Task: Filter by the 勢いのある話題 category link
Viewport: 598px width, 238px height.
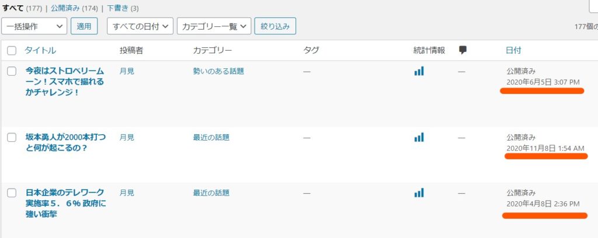Action: 218,71
